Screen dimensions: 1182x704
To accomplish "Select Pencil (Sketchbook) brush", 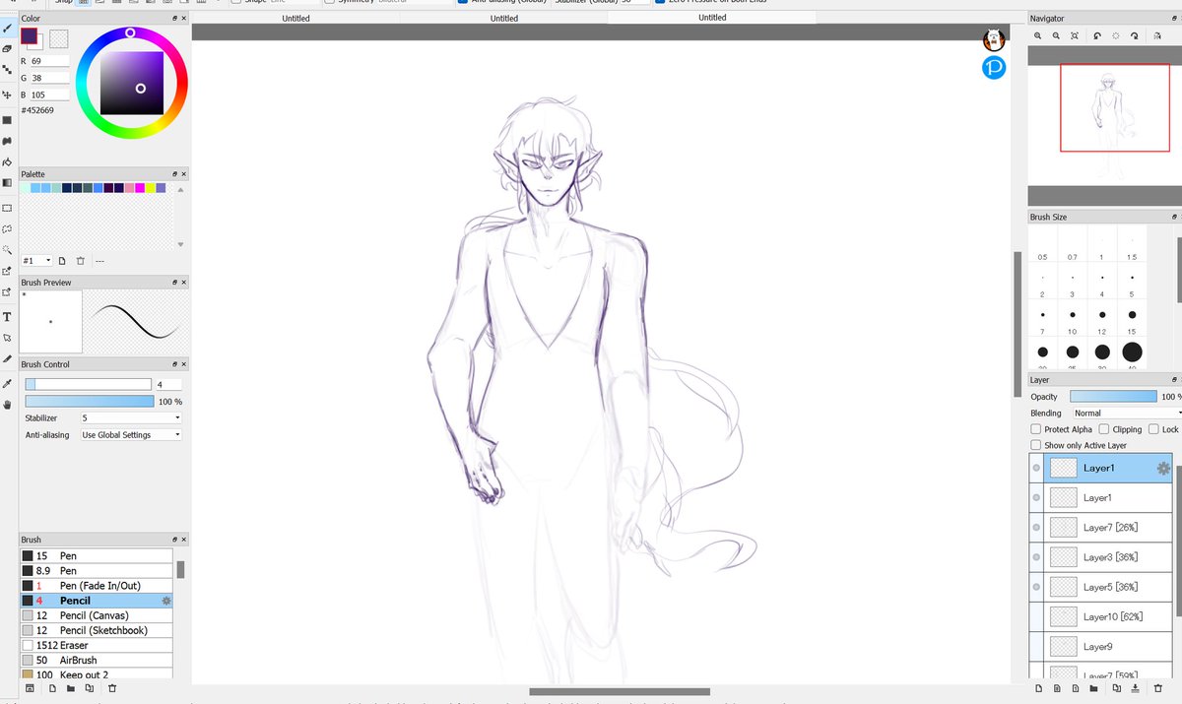I will pos(97,630).
